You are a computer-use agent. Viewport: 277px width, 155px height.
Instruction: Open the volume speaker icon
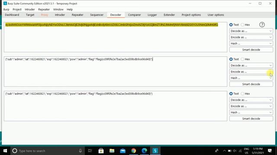235,151
